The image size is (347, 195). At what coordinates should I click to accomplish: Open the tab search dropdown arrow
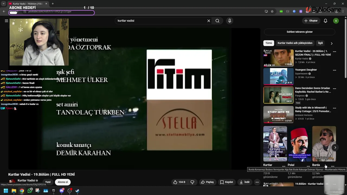click(4, 4)
